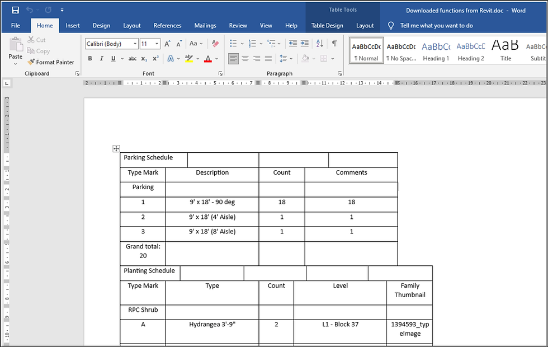
Task: Click the ruler tab selector
Action: tap(7, 83)
